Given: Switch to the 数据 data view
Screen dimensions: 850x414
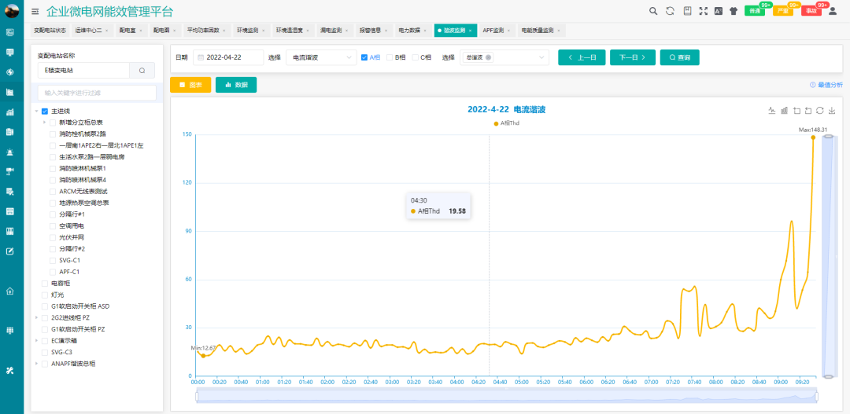Looking at the screenshot, I should [x=236, y=85].
